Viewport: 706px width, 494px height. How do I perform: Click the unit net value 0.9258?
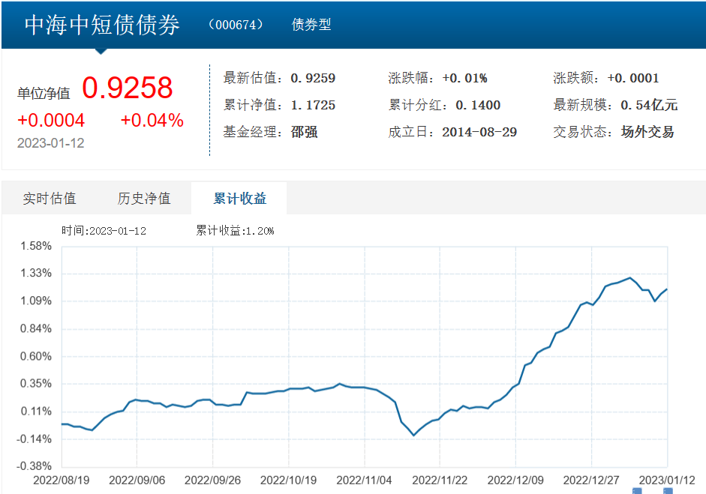click(x=128, y=87)
